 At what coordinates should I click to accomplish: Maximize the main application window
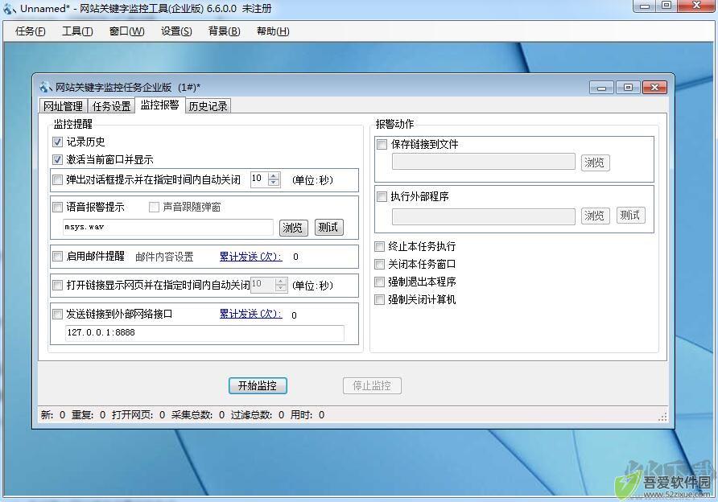(x=666, y=6)
